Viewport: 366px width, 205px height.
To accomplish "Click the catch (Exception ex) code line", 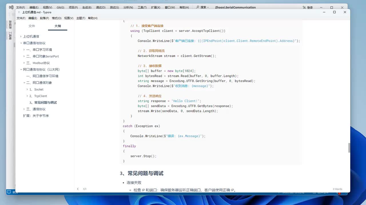I will pos(142,126).
